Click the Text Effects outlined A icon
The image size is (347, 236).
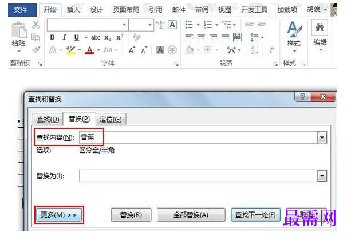coord(53,50)
